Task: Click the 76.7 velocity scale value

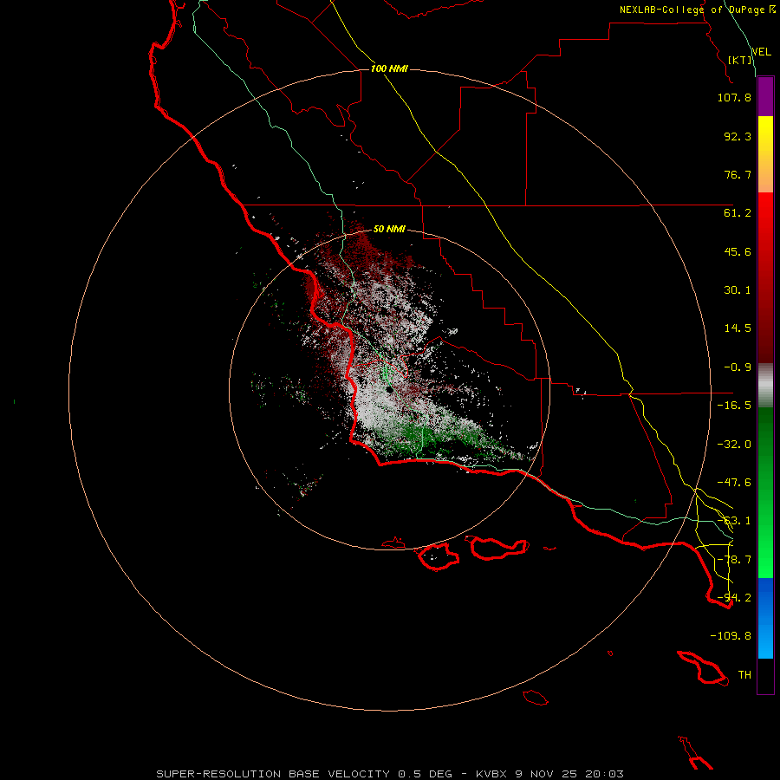Action: tap(738, 174)
